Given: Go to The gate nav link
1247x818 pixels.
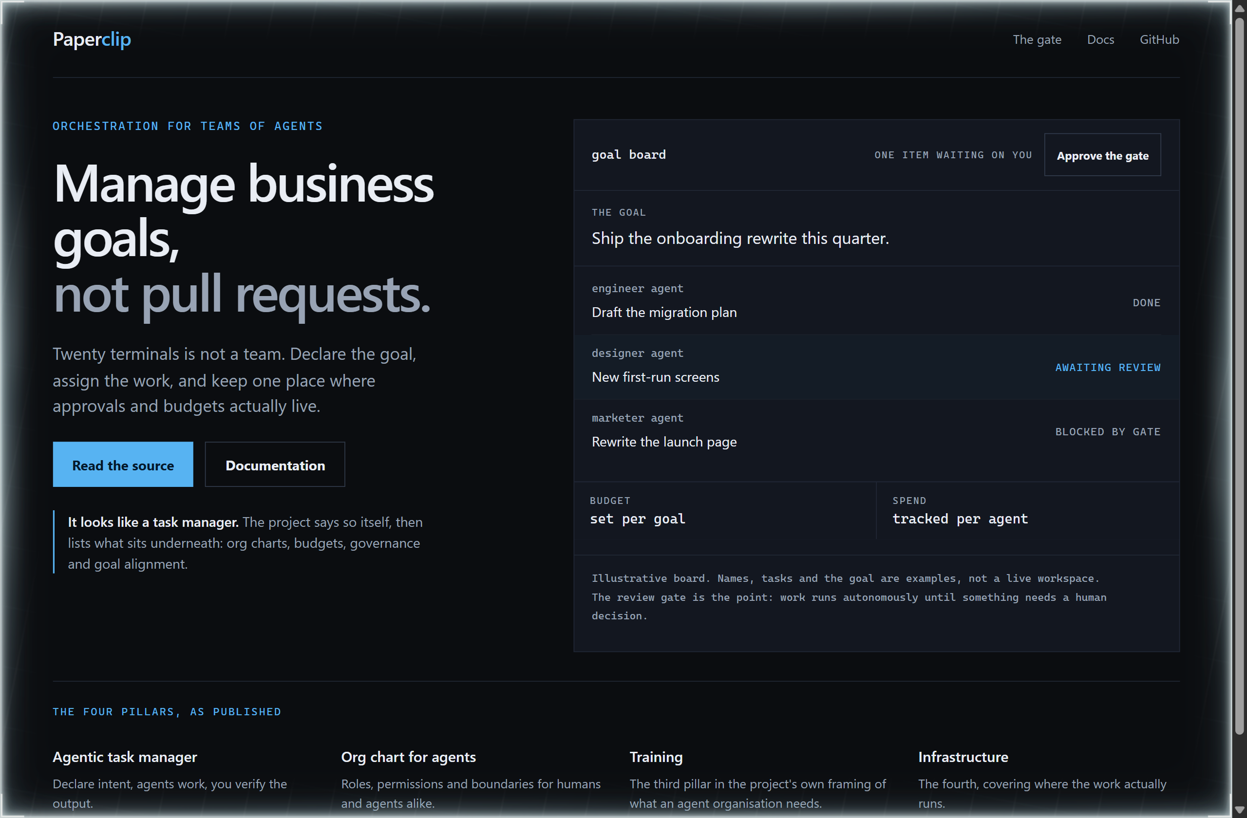Looking at the screenshot, I should click(1037, 40).
